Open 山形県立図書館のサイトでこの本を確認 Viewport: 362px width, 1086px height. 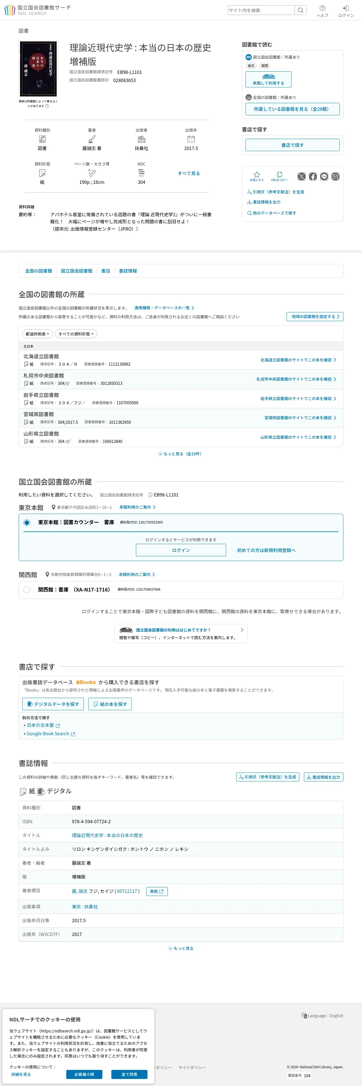click(298, 437)
